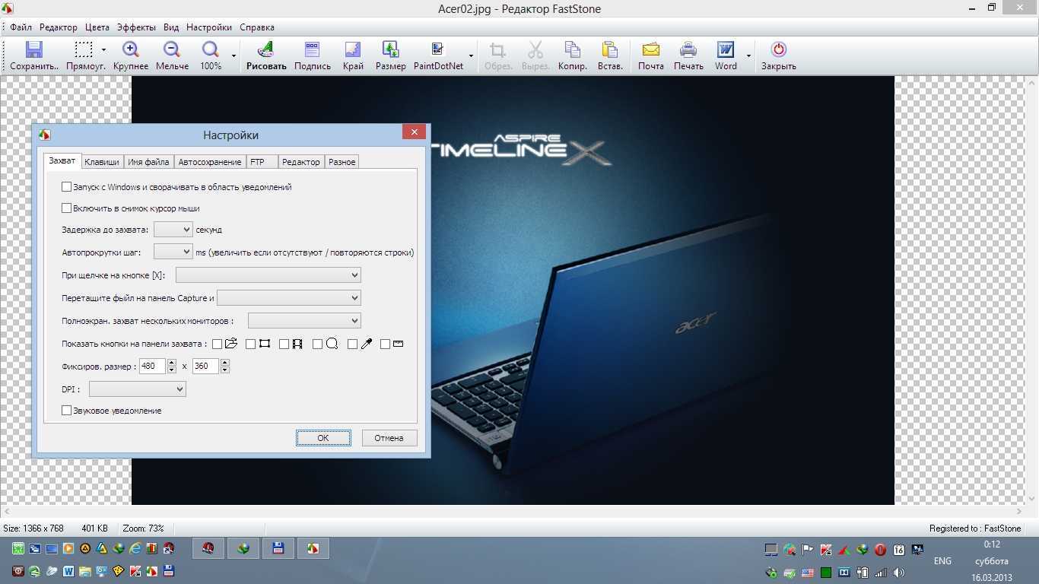Switch to the Разное tab
This screenshot has width=1039, height=584.
click(x=342, y=162)
